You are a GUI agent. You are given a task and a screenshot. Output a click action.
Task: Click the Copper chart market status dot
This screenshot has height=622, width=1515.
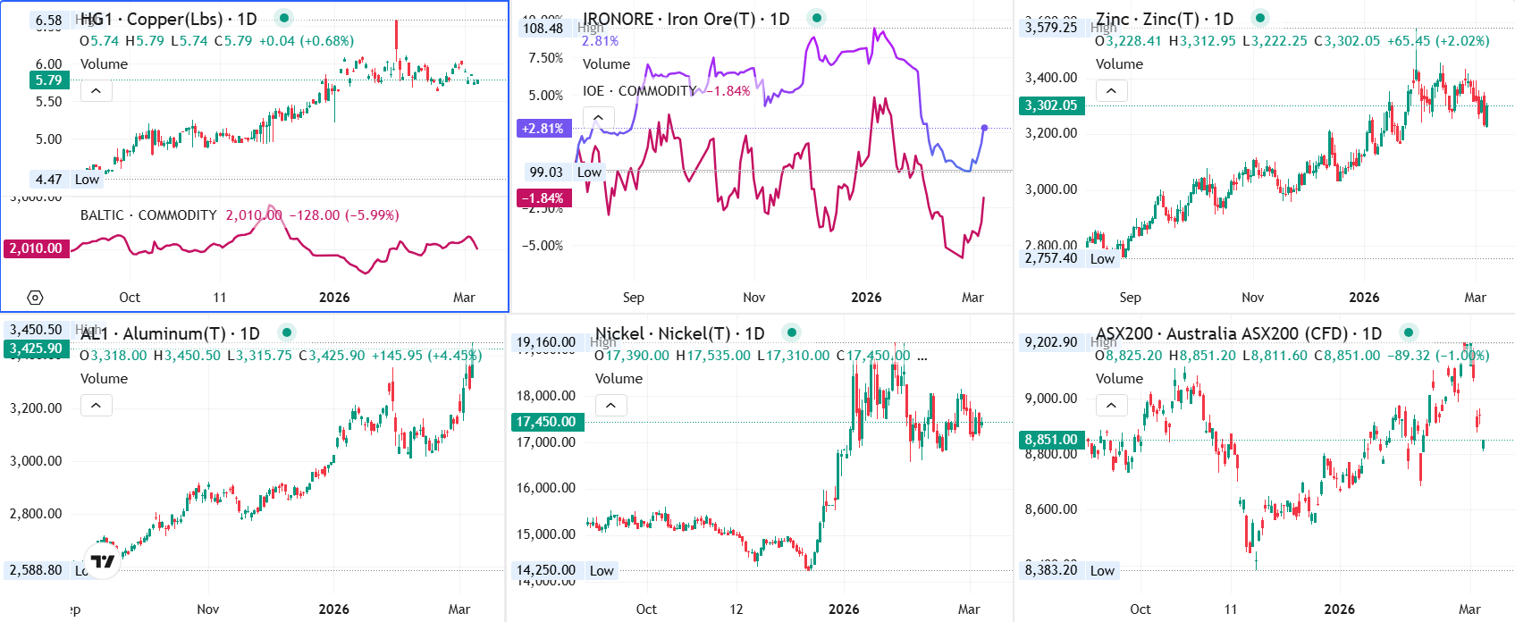283,18
